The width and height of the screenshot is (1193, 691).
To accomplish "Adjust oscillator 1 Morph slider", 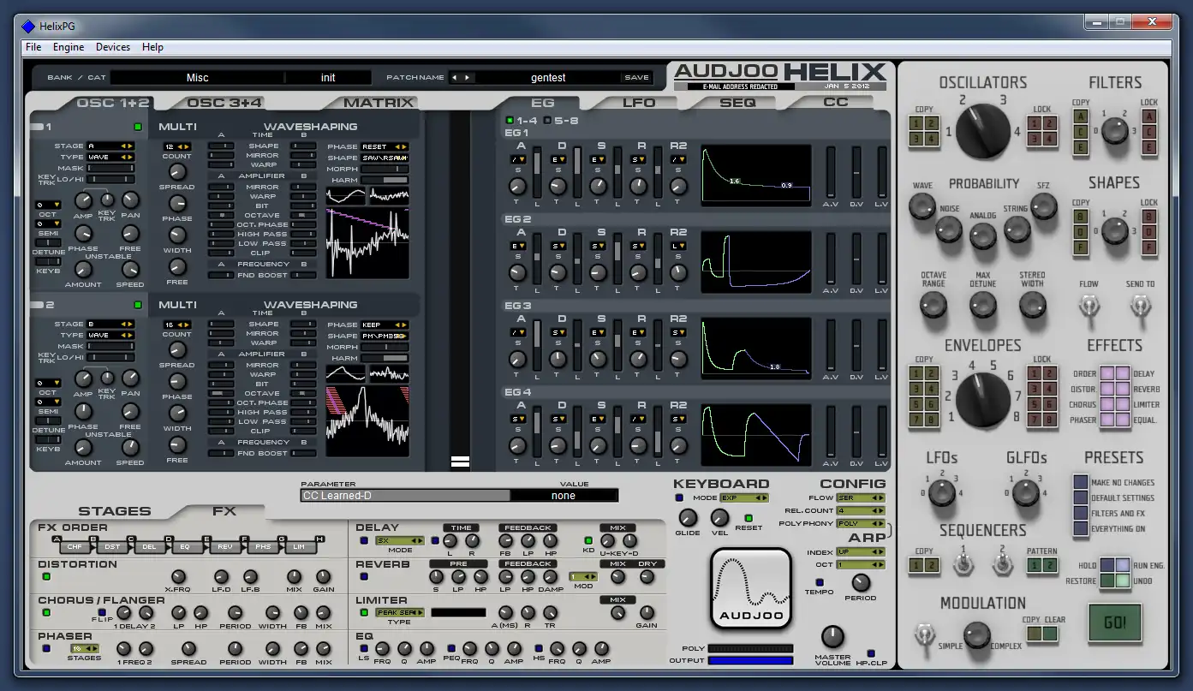I will [385, 169].
